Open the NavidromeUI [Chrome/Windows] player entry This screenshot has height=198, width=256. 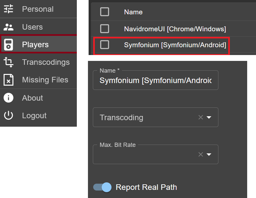[175, 29]
